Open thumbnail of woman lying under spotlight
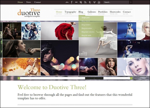150x108 pixels. coord(89,67)
